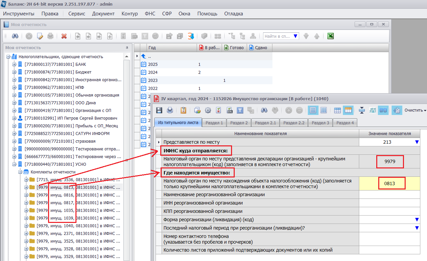The image size is (427, 261).
Task: Select the [9979, имущ. 1040] report set
Action: [78, 226]
